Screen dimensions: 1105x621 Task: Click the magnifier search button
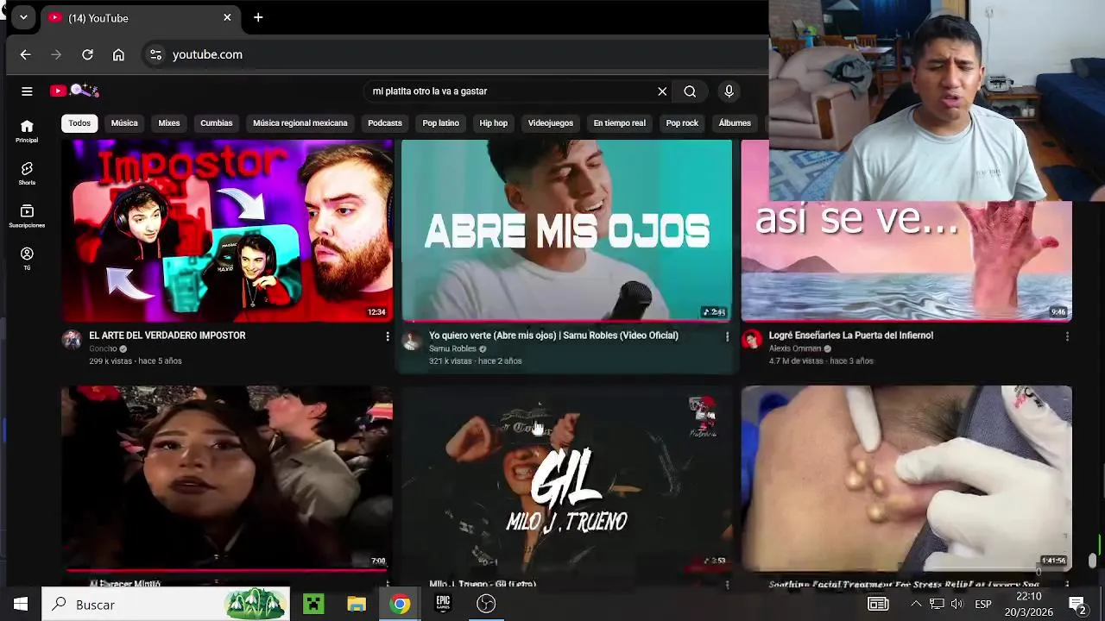[690, 91]
